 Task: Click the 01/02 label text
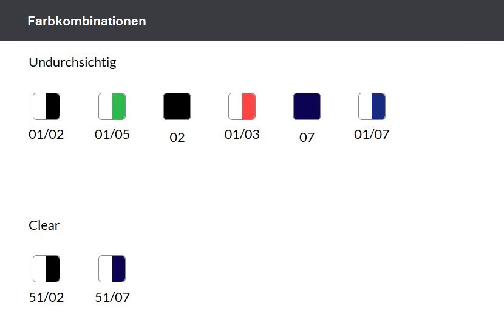(x=46, y=135)
